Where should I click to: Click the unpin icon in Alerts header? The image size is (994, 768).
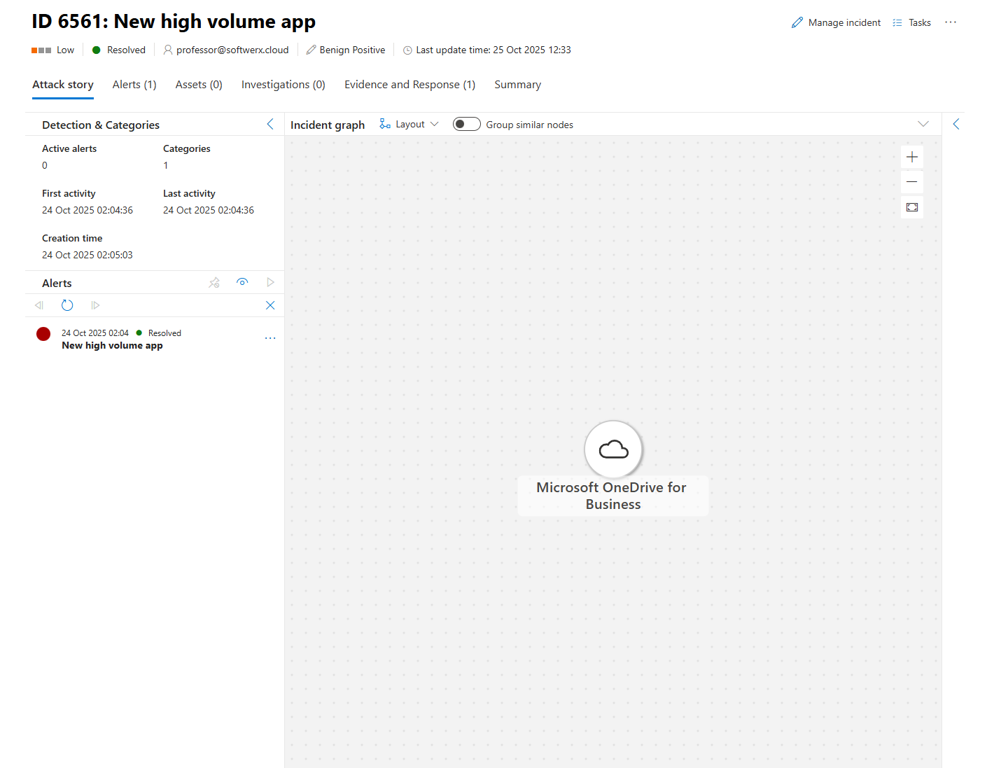coord(214,283)
